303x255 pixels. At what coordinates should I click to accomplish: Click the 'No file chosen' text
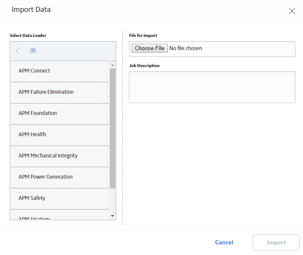pyautogui.click(x=186, y=48)
